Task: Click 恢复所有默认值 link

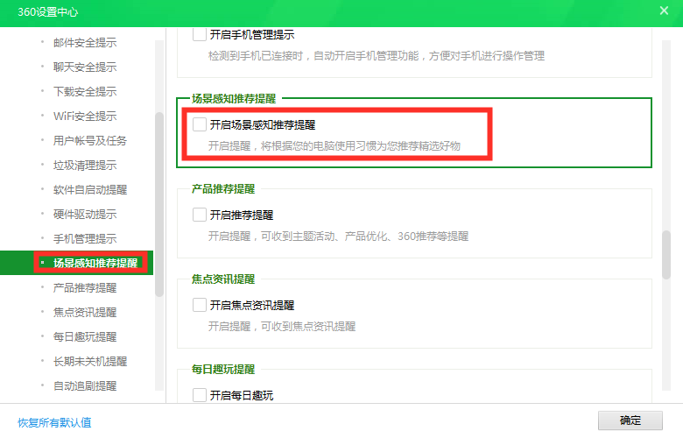Action: click(54, 422)
